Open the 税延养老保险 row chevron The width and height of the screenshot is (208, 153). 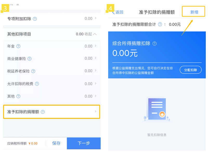95,71
